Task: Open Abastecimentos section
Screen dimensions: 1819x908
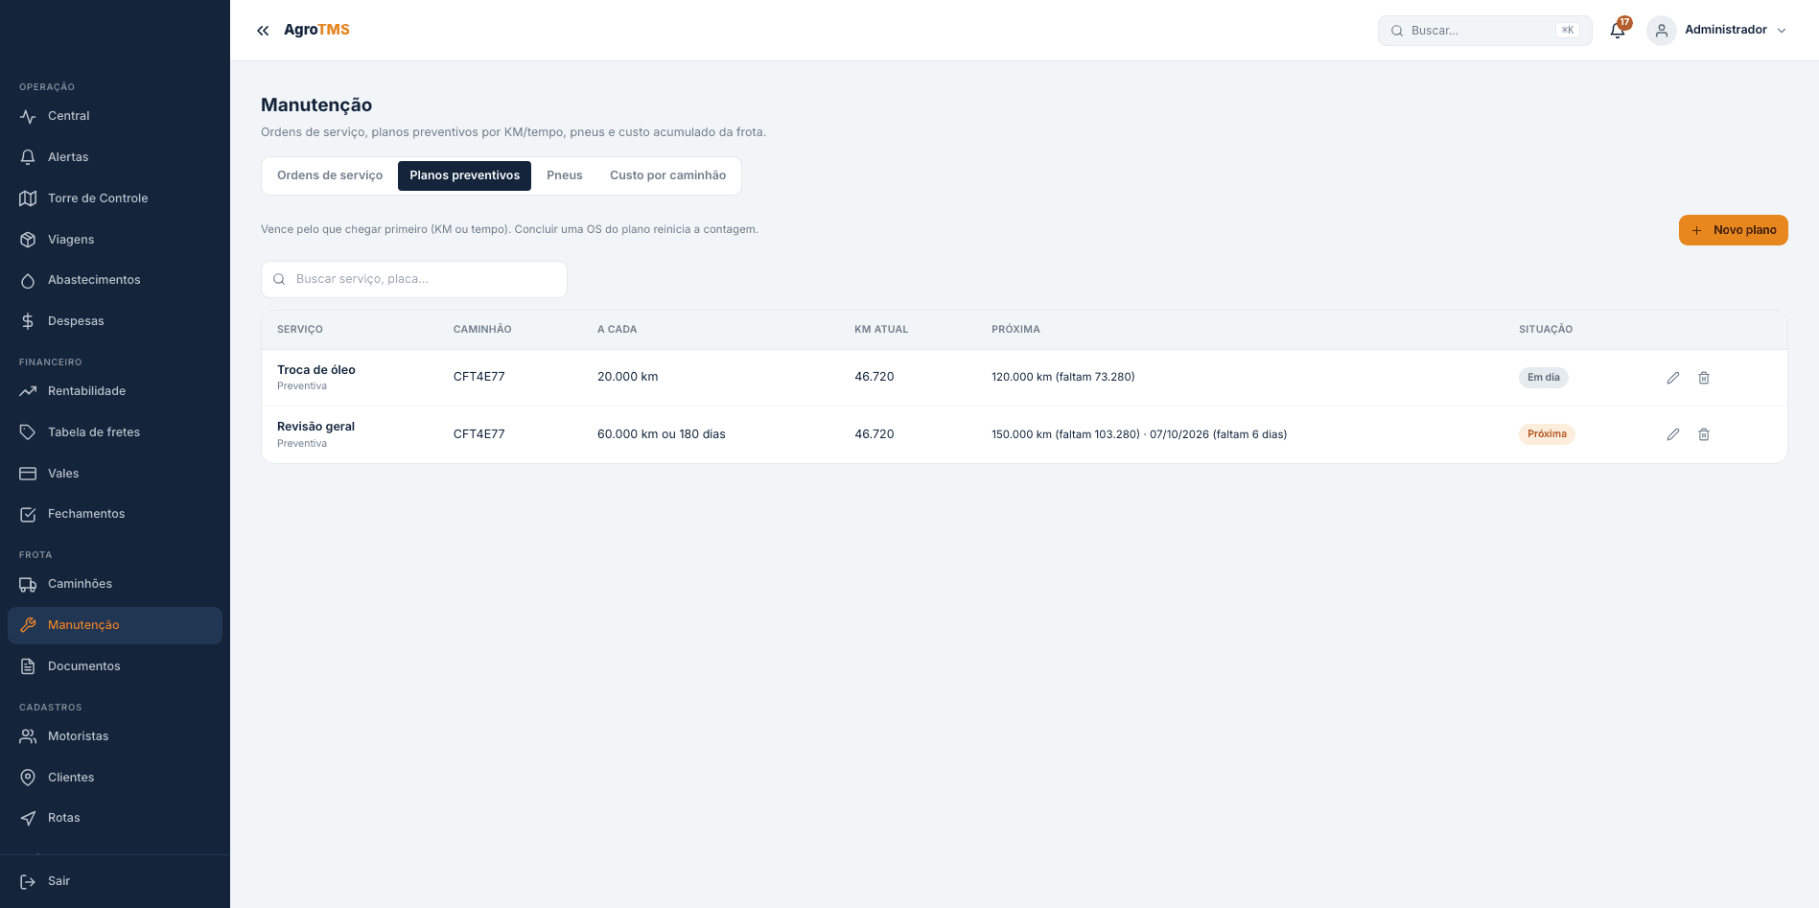Action: [x=115, y=280]
